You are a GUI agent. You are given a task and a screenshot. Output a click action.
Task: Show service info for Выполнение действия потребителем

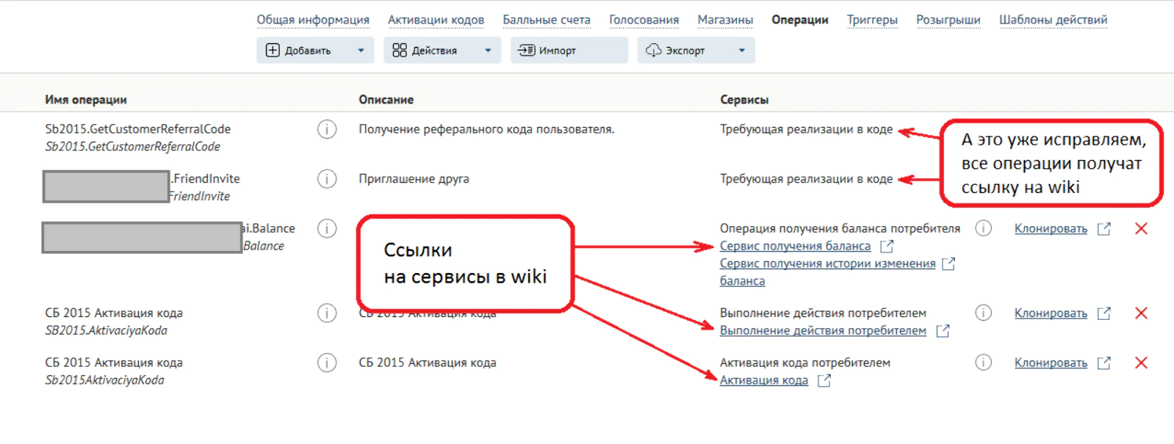click(983, 313)
